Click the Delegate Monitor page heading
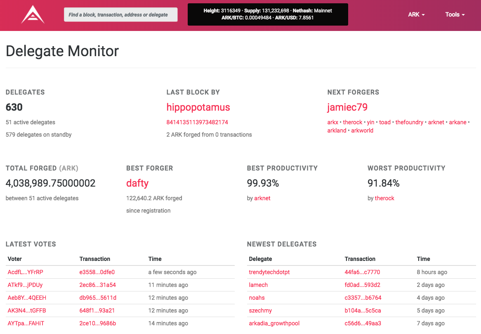 (x=62, y=51)
